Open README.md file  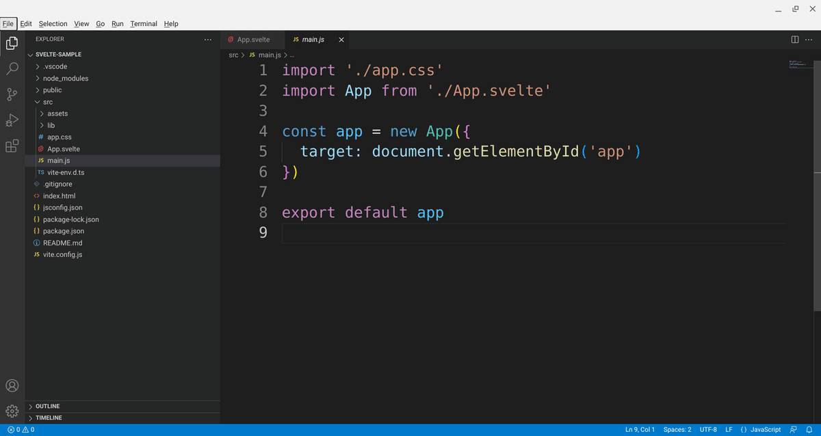(122, 243)
